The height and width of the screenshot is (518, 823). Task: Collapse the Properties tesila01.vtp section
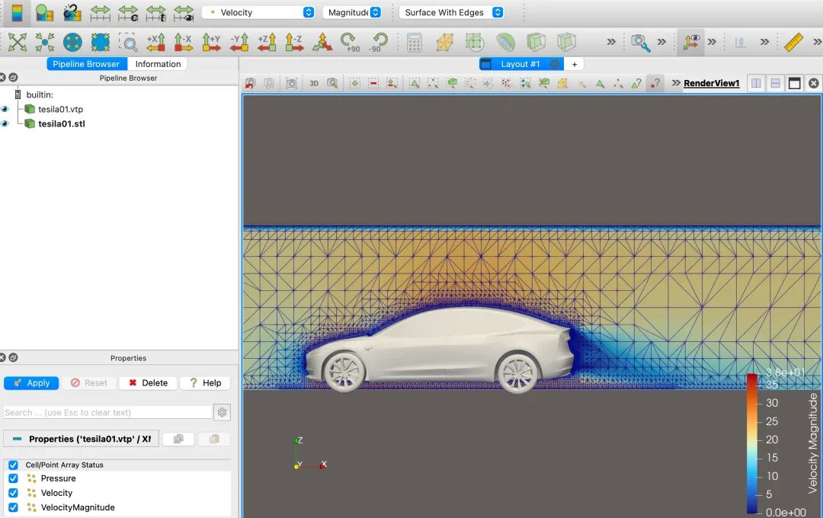point(17,439)
